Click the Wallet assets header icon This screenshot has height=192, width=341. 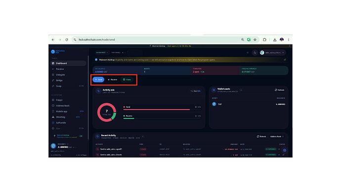(x=214, y=90)
